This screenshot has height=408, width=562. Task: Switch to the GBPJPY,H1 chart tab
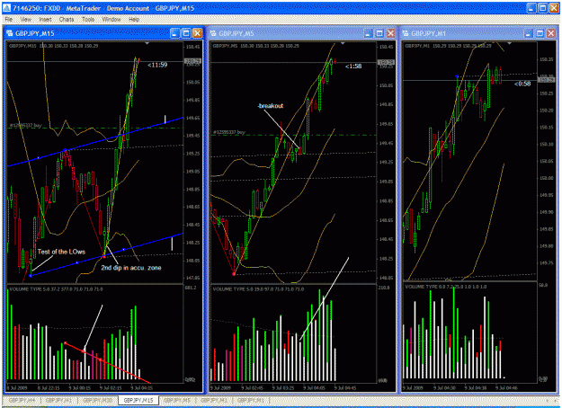pos(59,400)
